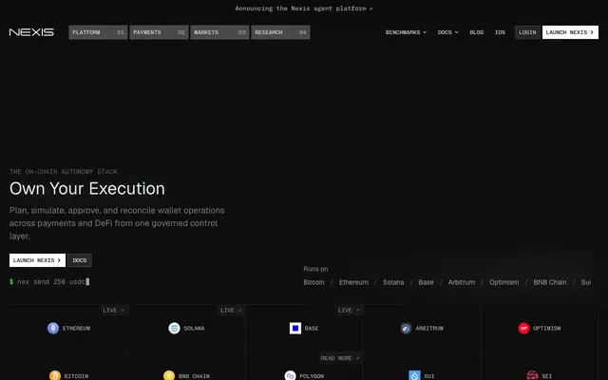Click the Bitcoin orange icon

(55, 375)
